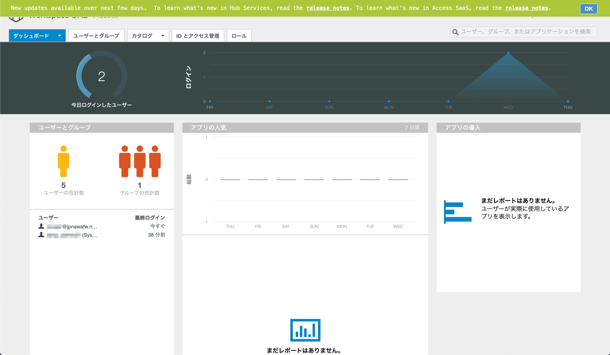Viewport: 610px width, 355px height.
Task: Open Access SaaS release notes link
Action: [x=526, y=8]
